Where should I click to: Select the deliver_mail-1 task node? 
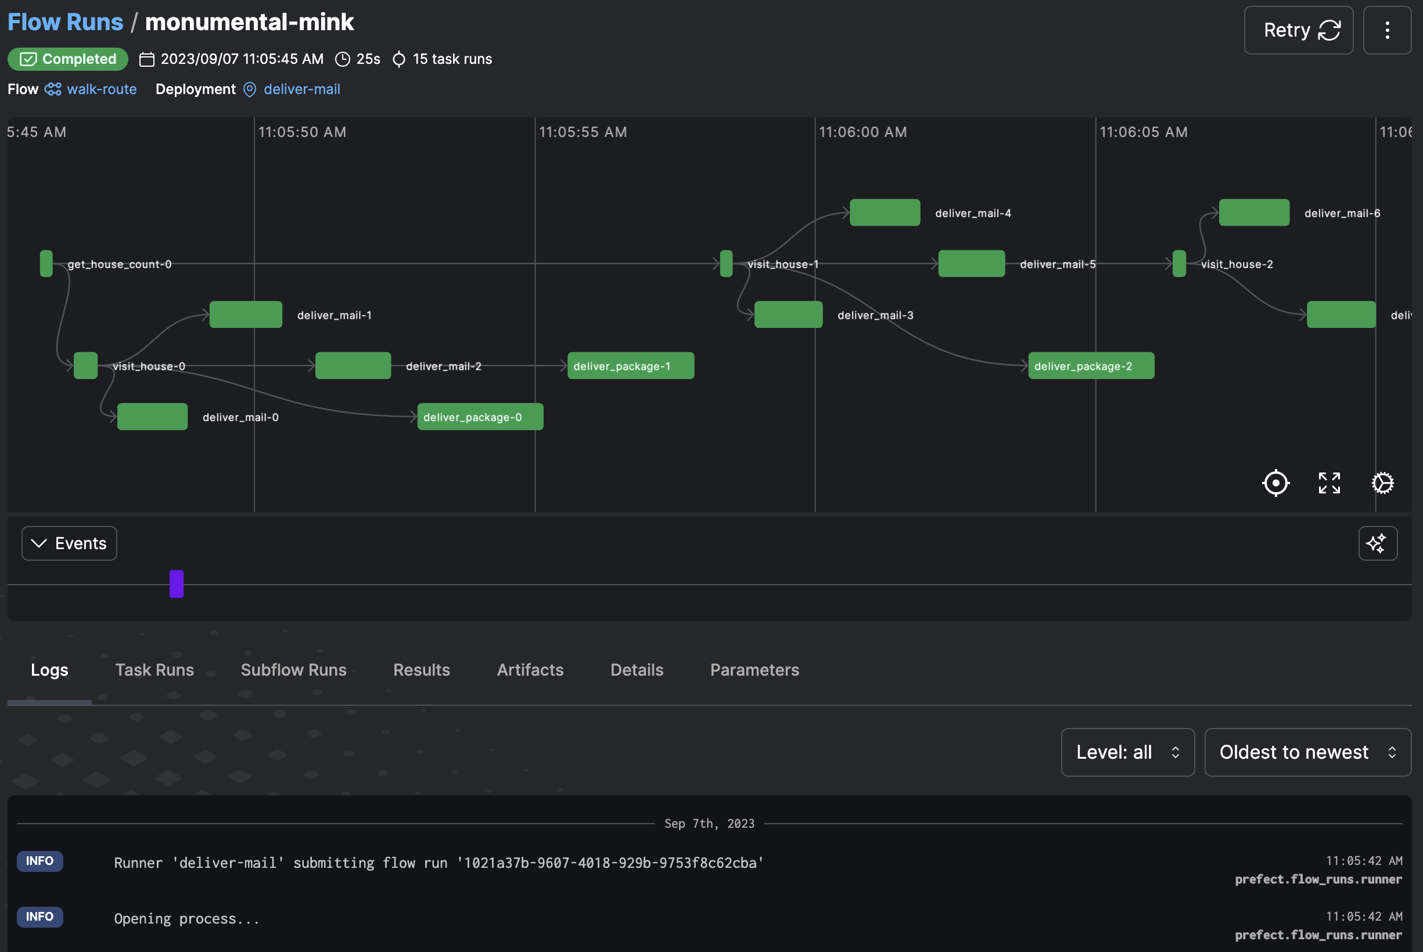point(245,315)
